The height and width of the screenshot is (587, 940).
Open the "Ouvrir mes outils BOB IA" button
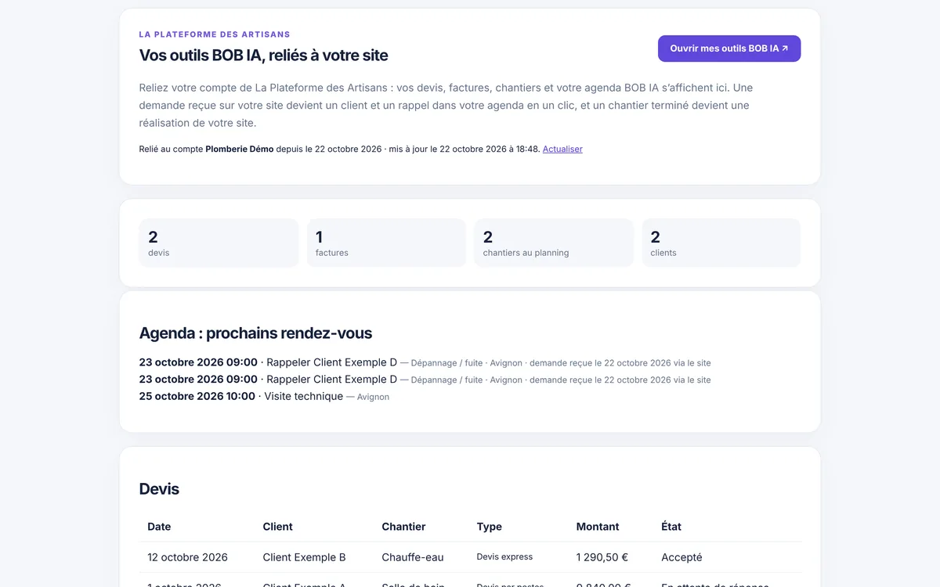point(729,49)
